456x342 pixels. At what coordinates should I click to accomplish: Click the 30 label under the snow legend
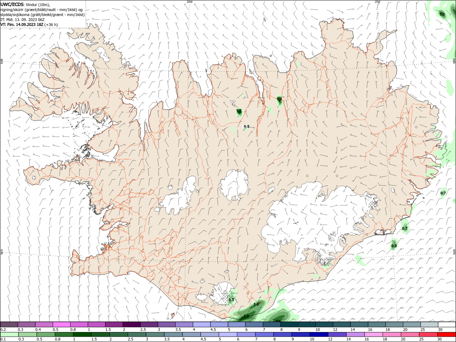(440, 330)
